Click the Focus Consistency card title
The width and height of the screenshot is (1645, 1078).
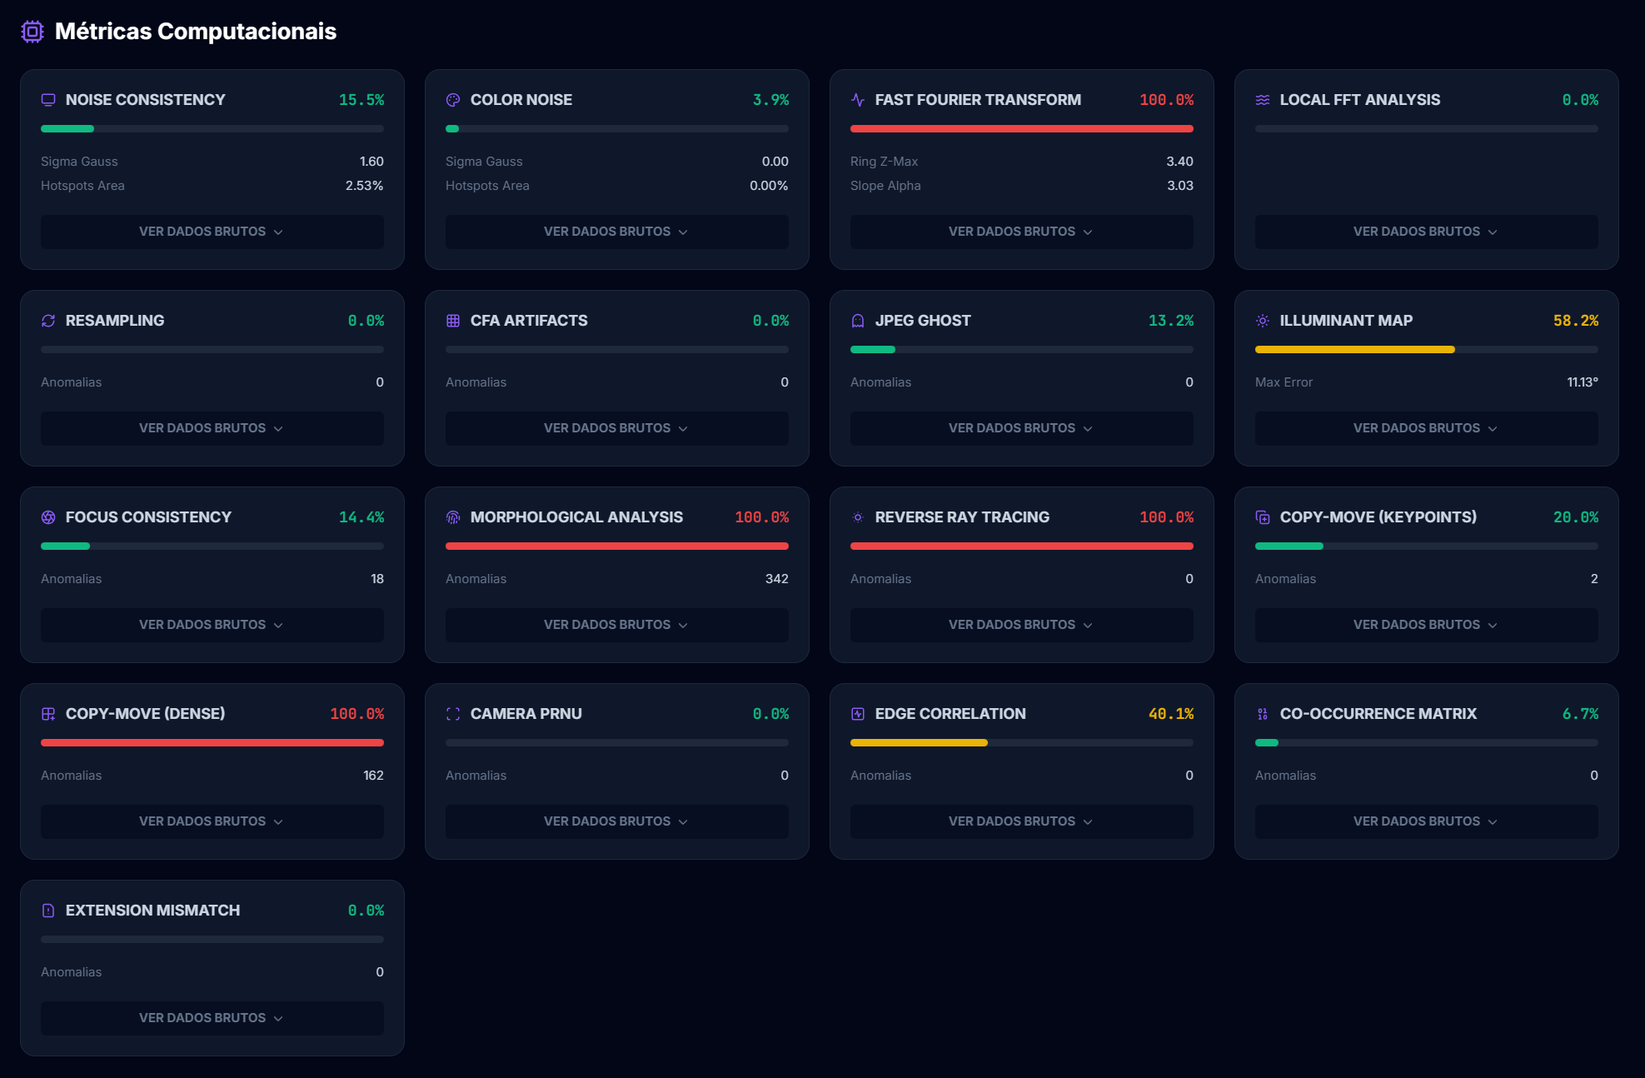click(x=148, y=517)
